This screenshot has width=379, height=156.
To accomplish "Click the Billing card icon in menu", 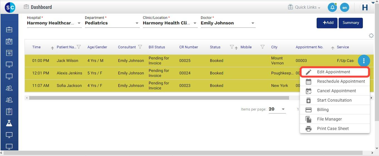I will (308, 110).
